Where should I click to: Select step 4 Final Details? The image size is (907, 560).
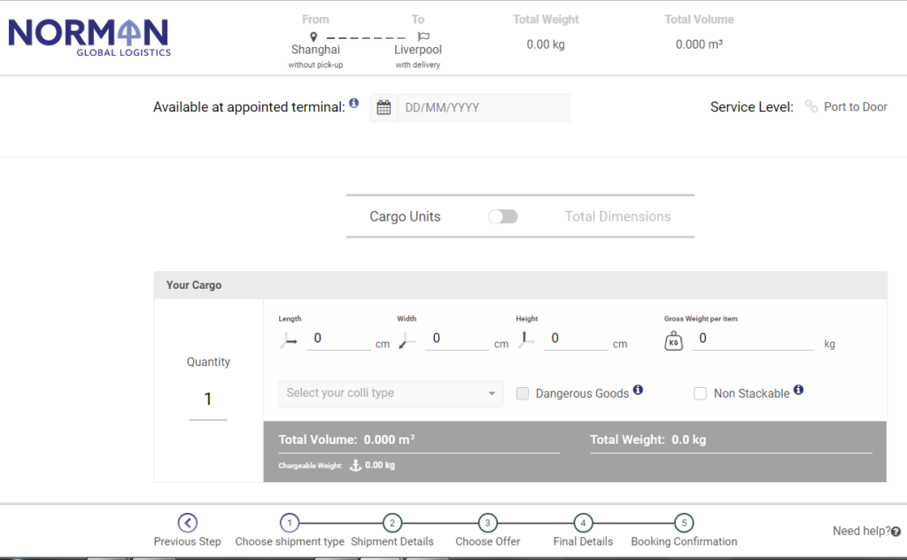click(x=583, y=523)
